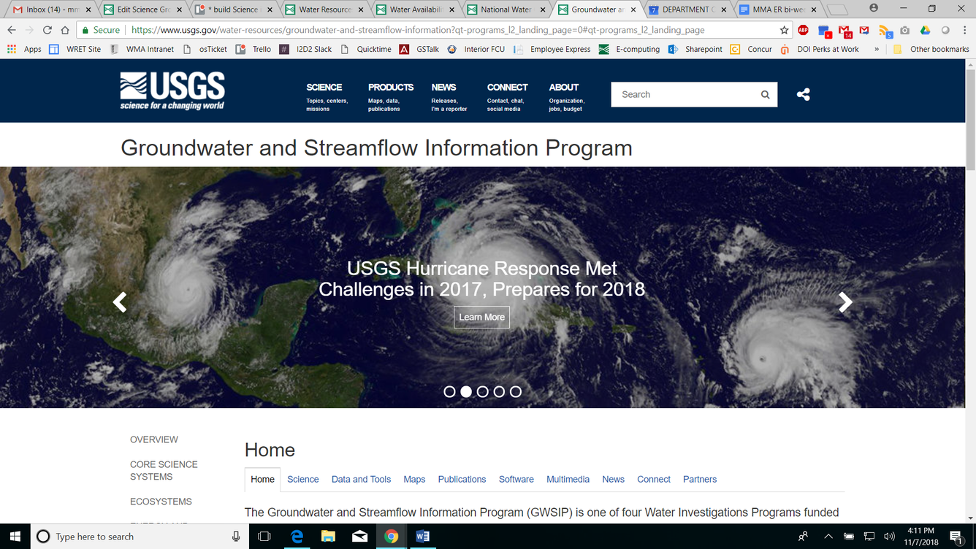Click the Learn More button
This screenshot has width=976, height=549.
coord(481,317)
